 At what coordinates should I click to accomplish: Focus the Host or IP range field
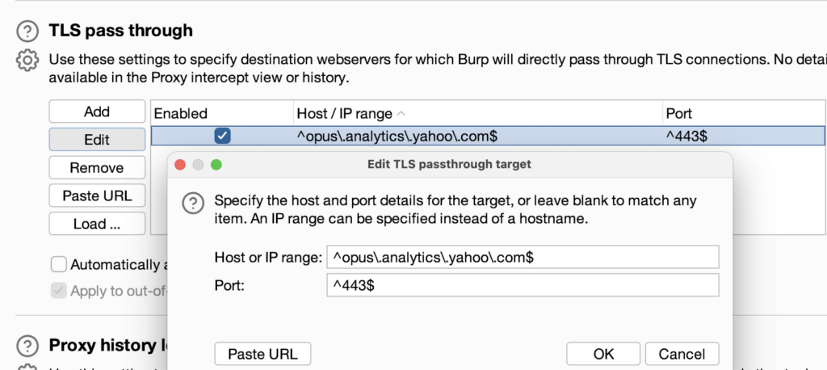click(x=523, y=257)
